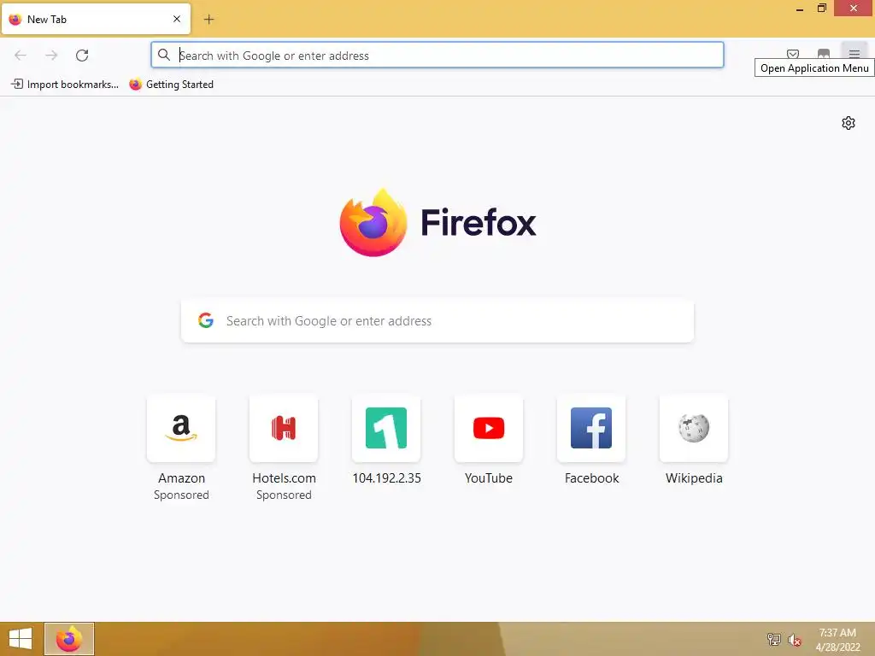Click the Google logo in search box
875x656 pixels.
tap(206, 320)
